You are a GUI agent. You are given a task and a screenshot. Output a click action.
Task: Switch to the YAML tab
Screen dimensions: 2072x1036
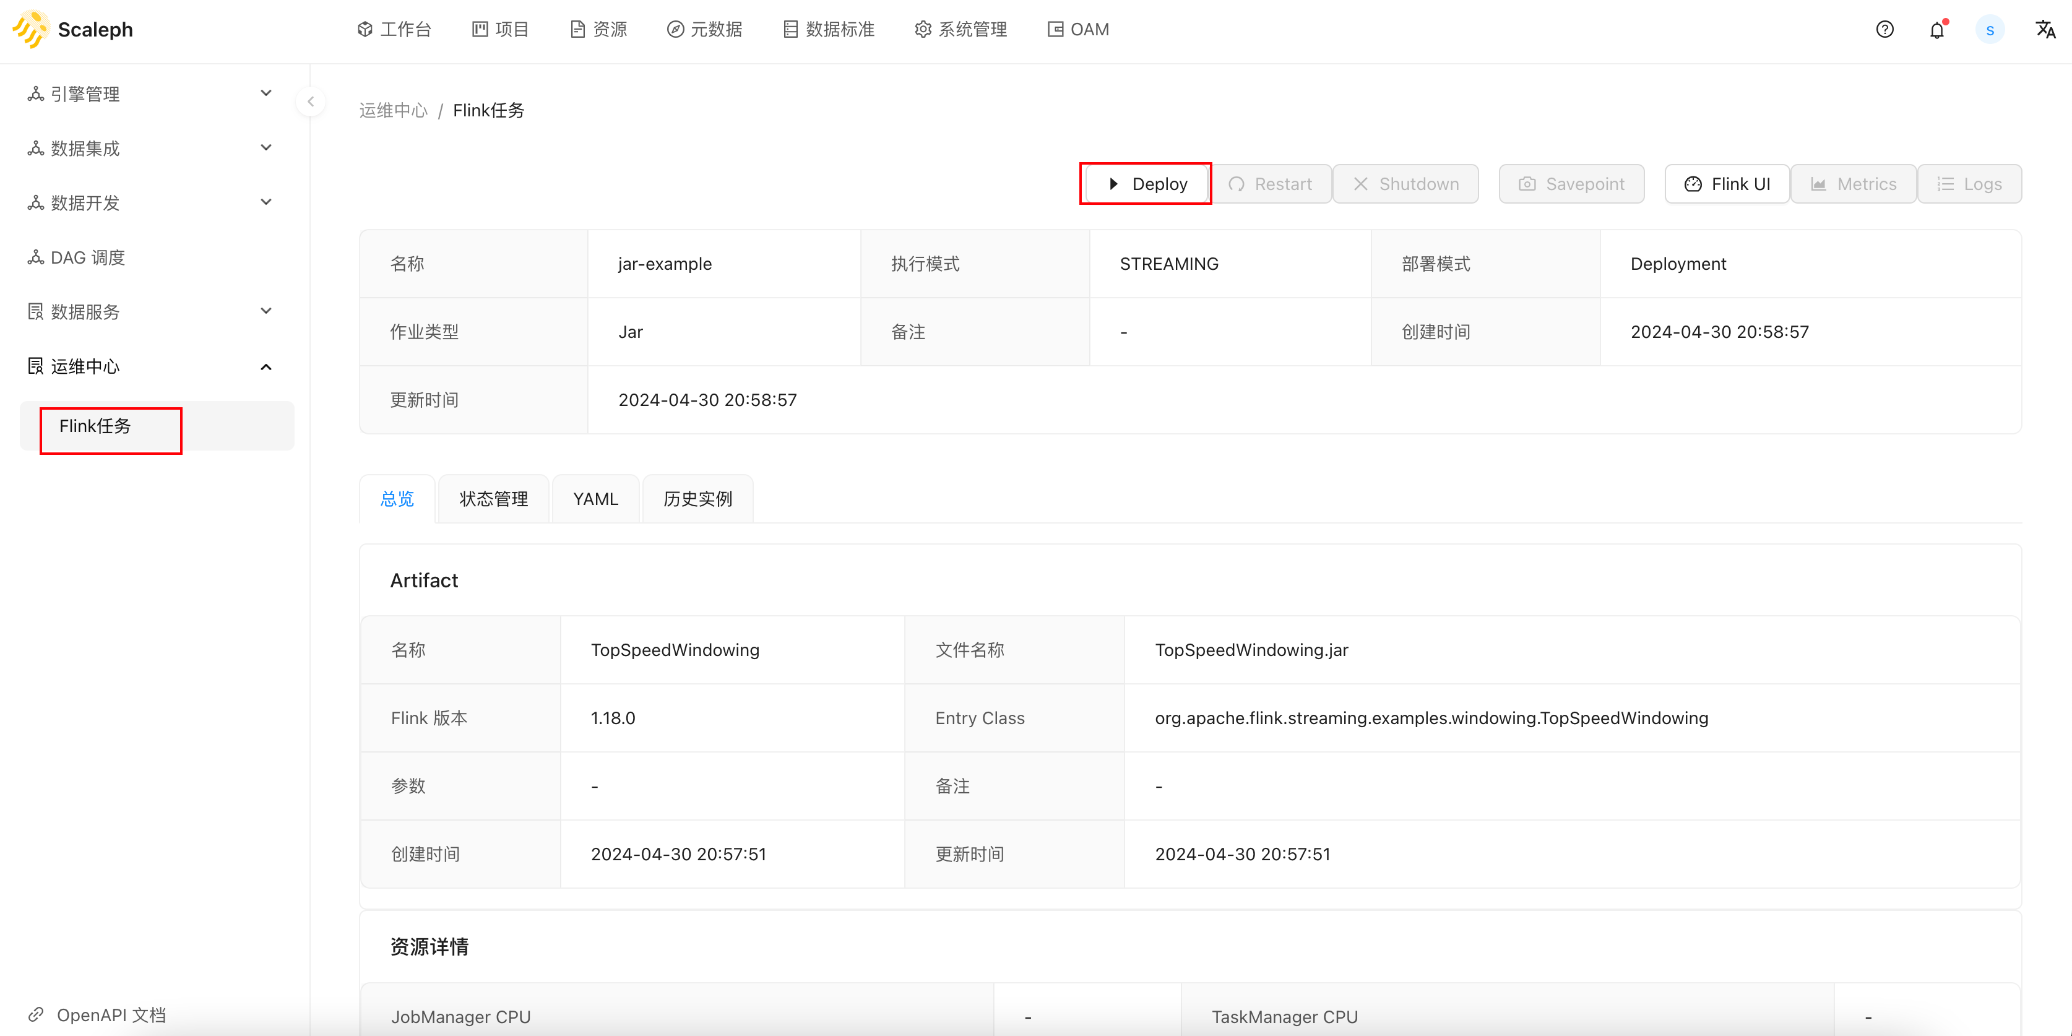point(595,499)
